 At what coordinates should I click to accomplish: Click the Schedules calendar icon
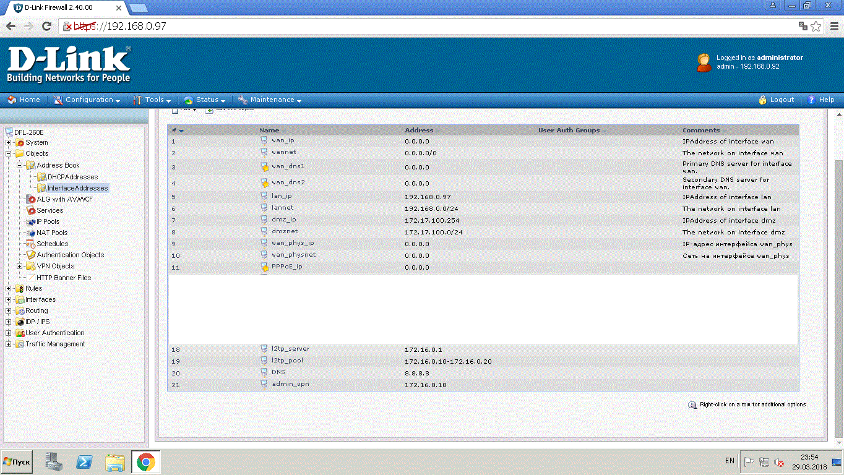31,244
